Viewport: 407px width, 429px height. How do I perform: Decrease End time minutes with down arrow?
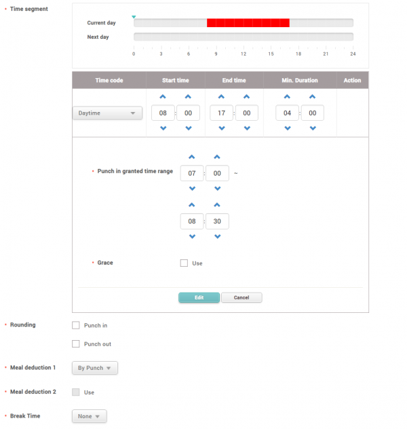click(x=246, y=129)
